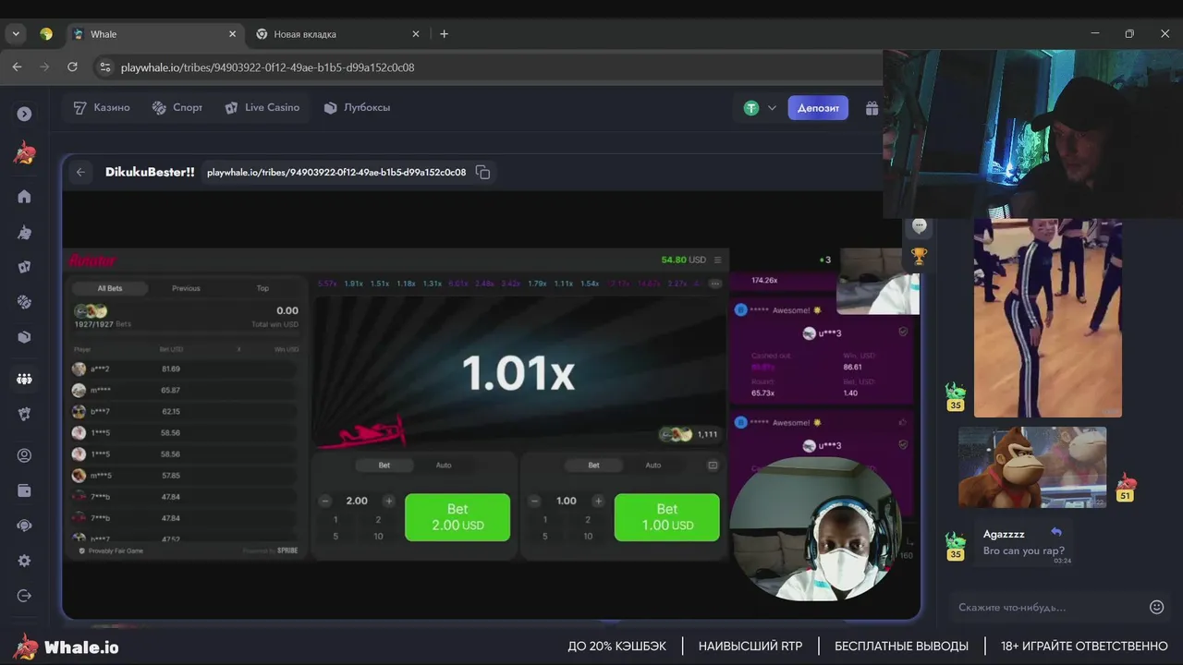Switch to the Top bets tab
The width and height of the screenshot is (1183, 665).
pos(262,288)
